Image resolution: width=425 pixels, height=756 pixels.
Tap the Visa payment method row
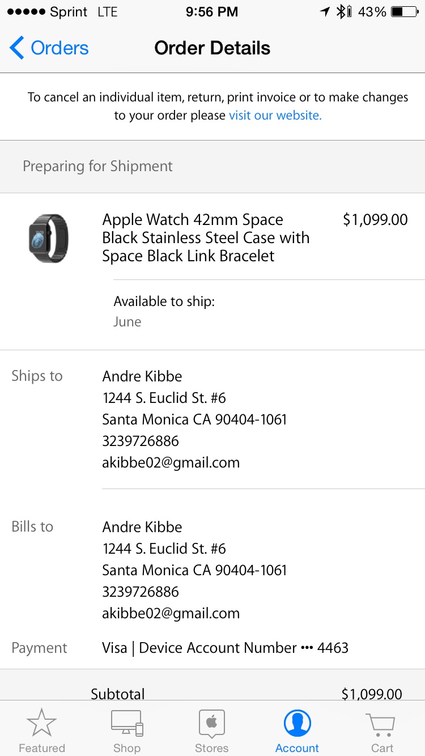[225, 648]
